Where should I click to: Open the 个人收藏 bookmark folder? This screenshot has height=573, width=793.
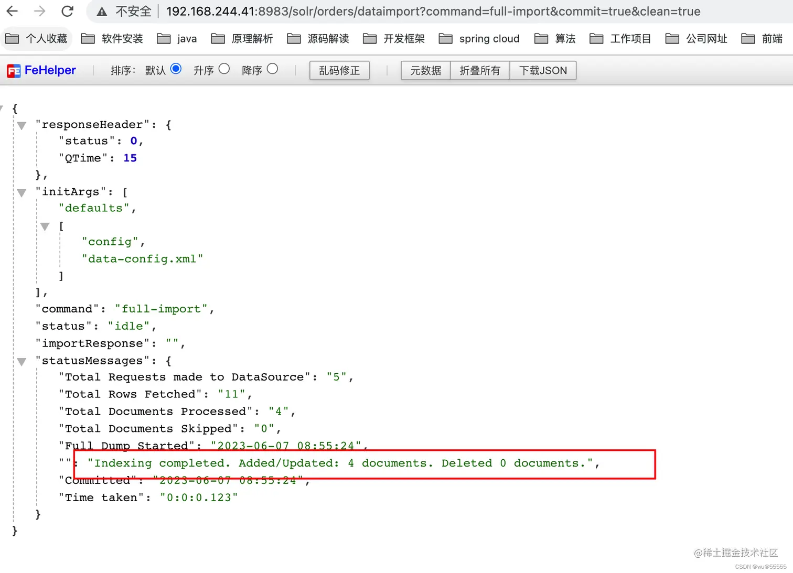(36, 39)
